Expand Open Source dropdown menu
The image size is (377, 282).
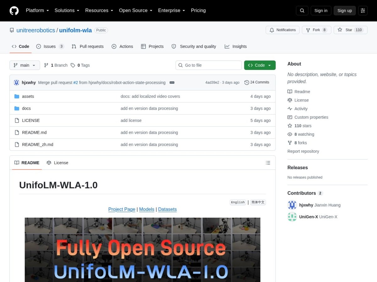[135, 10]
